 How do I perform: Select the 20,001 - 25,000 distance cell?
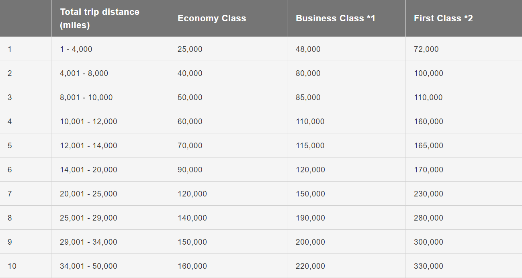(88, 194)
